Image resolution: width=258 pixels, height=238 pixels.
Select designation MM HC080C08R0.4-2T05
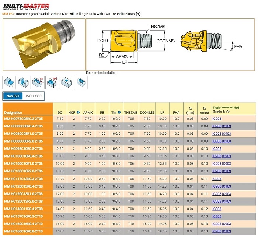point(23,126)
